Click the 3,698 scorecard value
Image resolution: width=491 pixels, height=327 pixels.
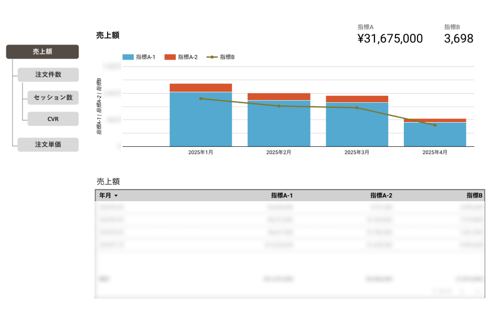click(x=458, y=38)
